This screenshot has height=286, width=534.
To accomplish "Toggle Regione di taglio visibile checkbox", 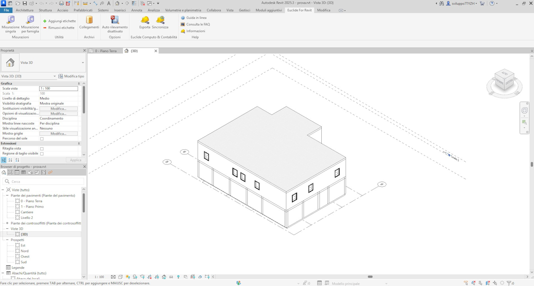I will coord(42,154).
